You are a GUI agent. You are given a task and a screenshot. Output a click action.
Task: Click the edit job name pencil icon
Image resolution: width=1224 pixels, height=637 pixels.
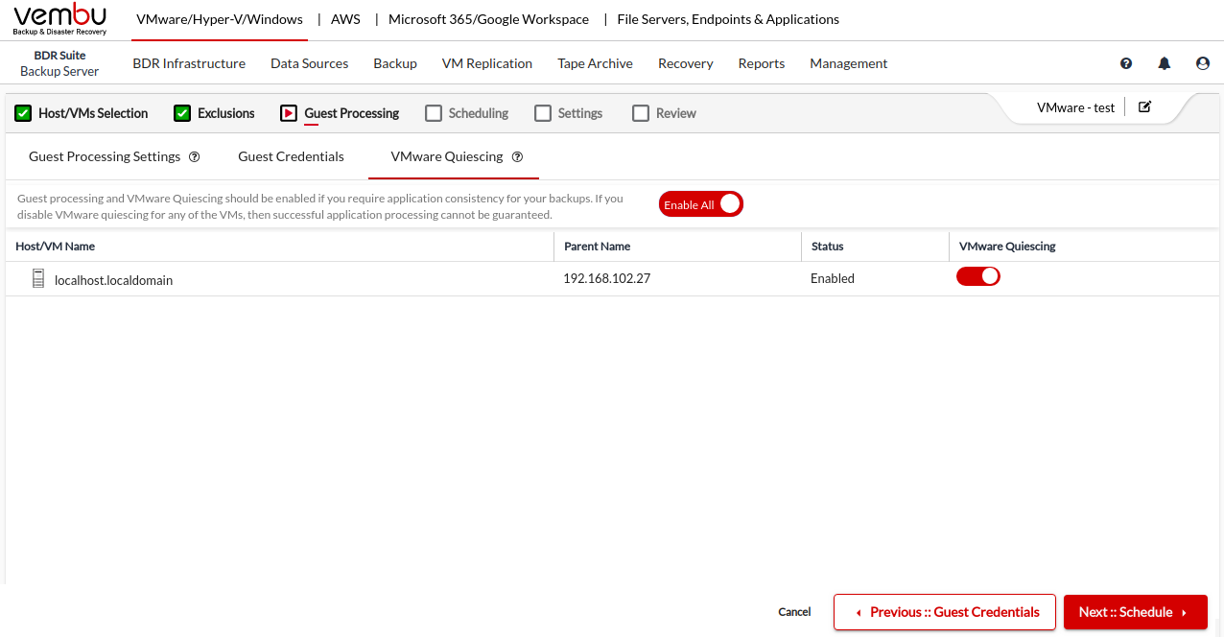1144,106
